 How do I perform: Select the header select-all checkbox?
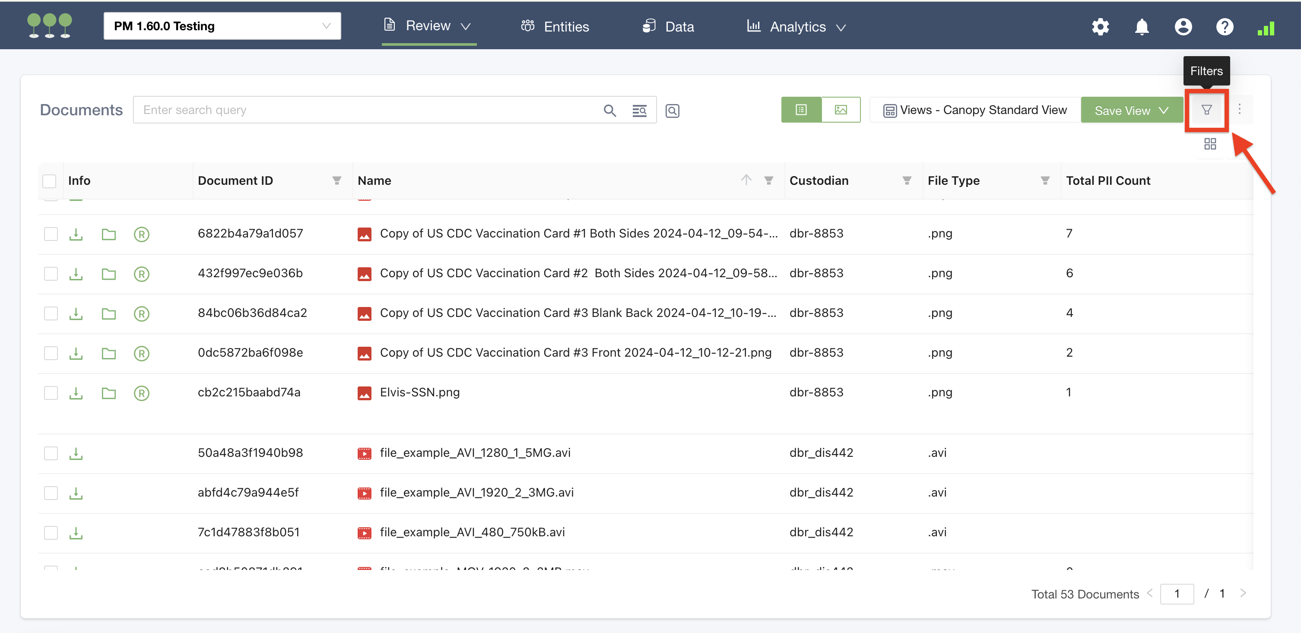coord(50,181)
